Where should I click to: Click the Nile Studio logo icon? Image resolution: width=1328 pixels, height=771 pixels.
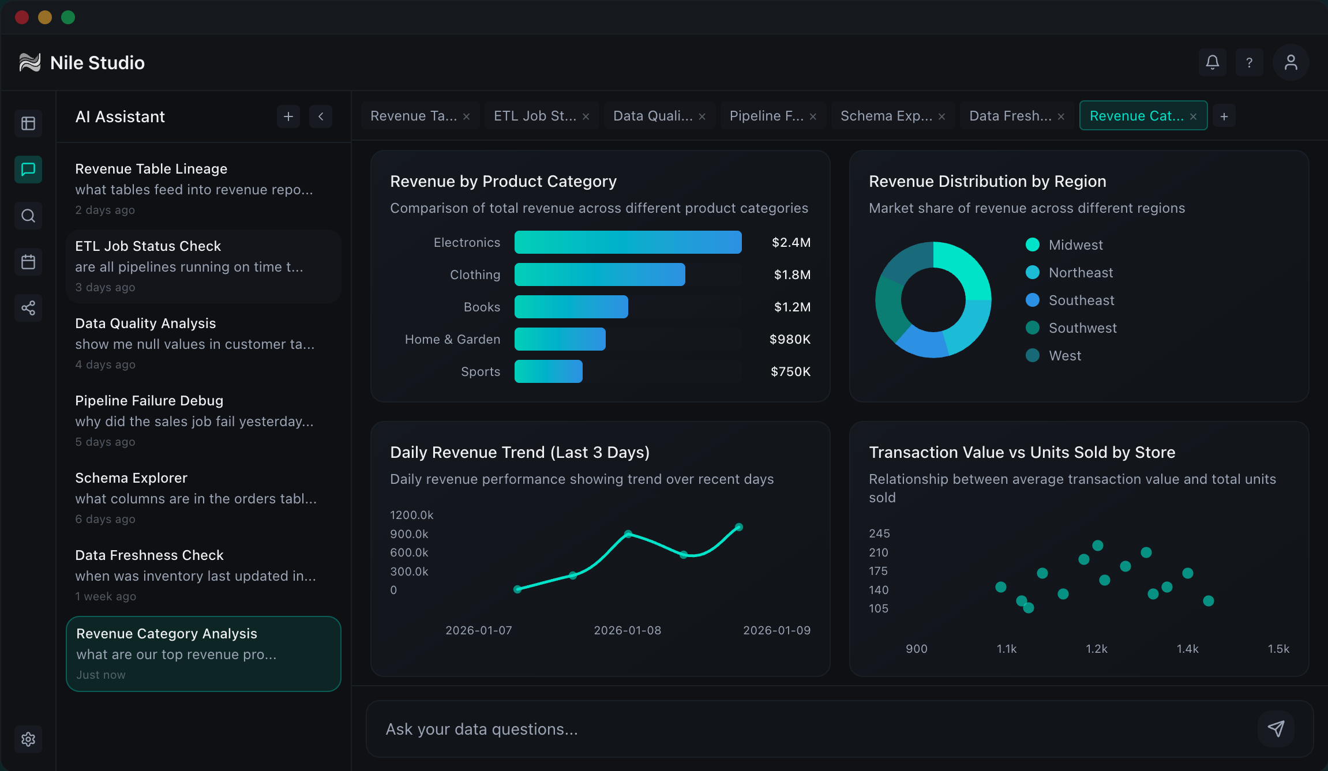click(x=30, y=62)
